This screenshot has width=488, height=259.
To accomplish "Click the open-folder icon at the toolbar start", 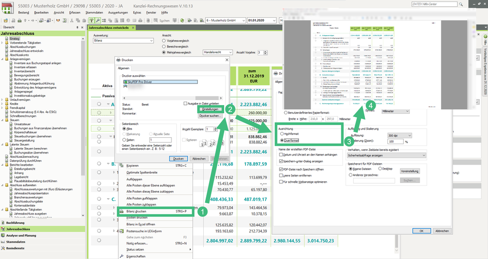I will coord(5,20).
